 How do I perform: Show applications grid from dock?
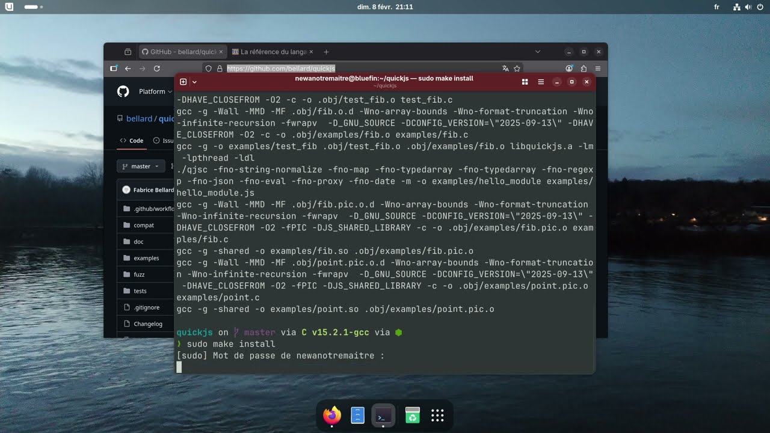pos(437,415)
